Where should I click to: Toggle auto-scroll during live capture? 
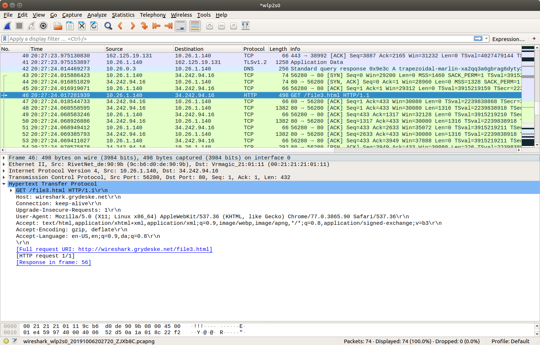[x=180, y=26]
